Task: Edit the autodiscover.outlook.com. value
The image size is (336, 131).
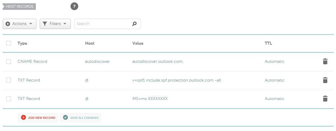Action: [158, 61]
